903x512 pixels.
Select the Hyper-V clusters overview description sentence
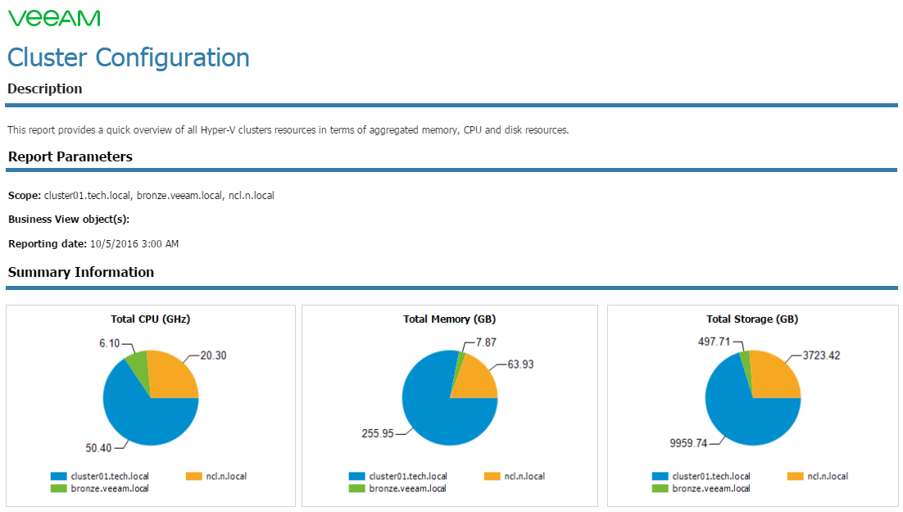click(x=288, y=130)
